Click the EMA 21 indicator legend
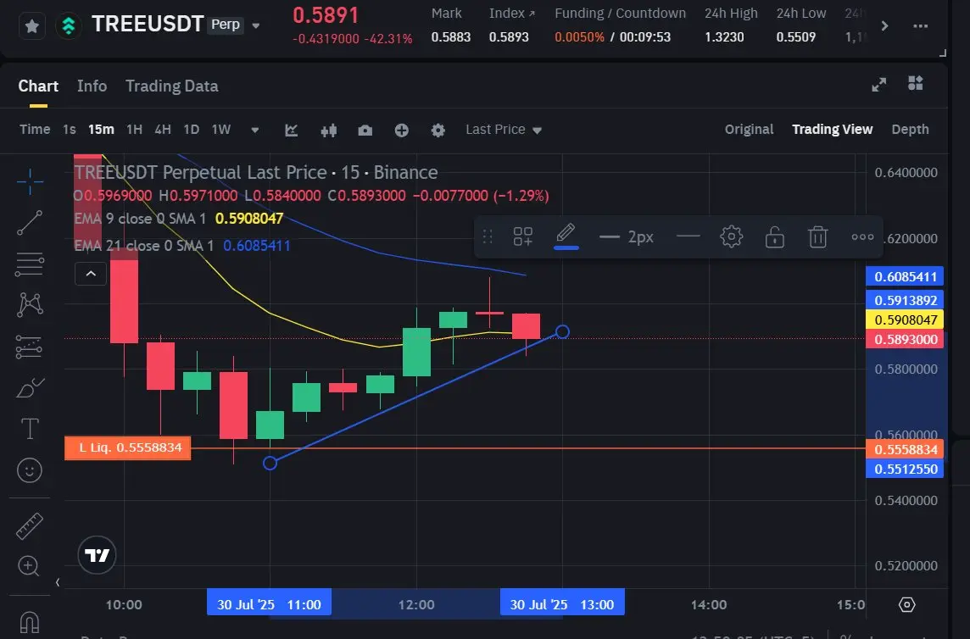The image size is (970, 639). point(181,246)
